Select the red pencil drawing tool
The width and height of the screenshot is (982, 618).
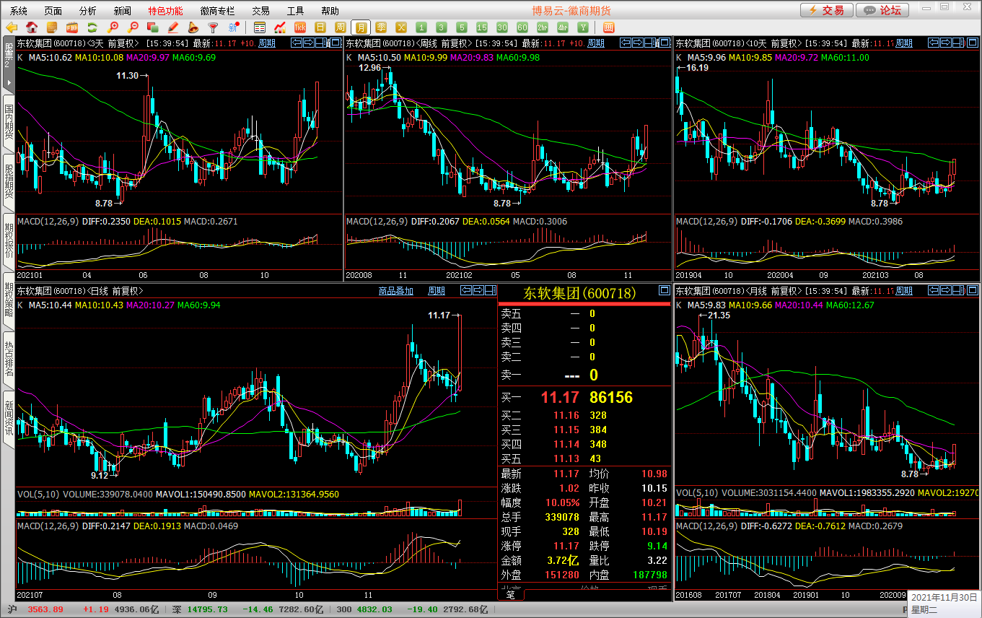click(x=173, y=27)
